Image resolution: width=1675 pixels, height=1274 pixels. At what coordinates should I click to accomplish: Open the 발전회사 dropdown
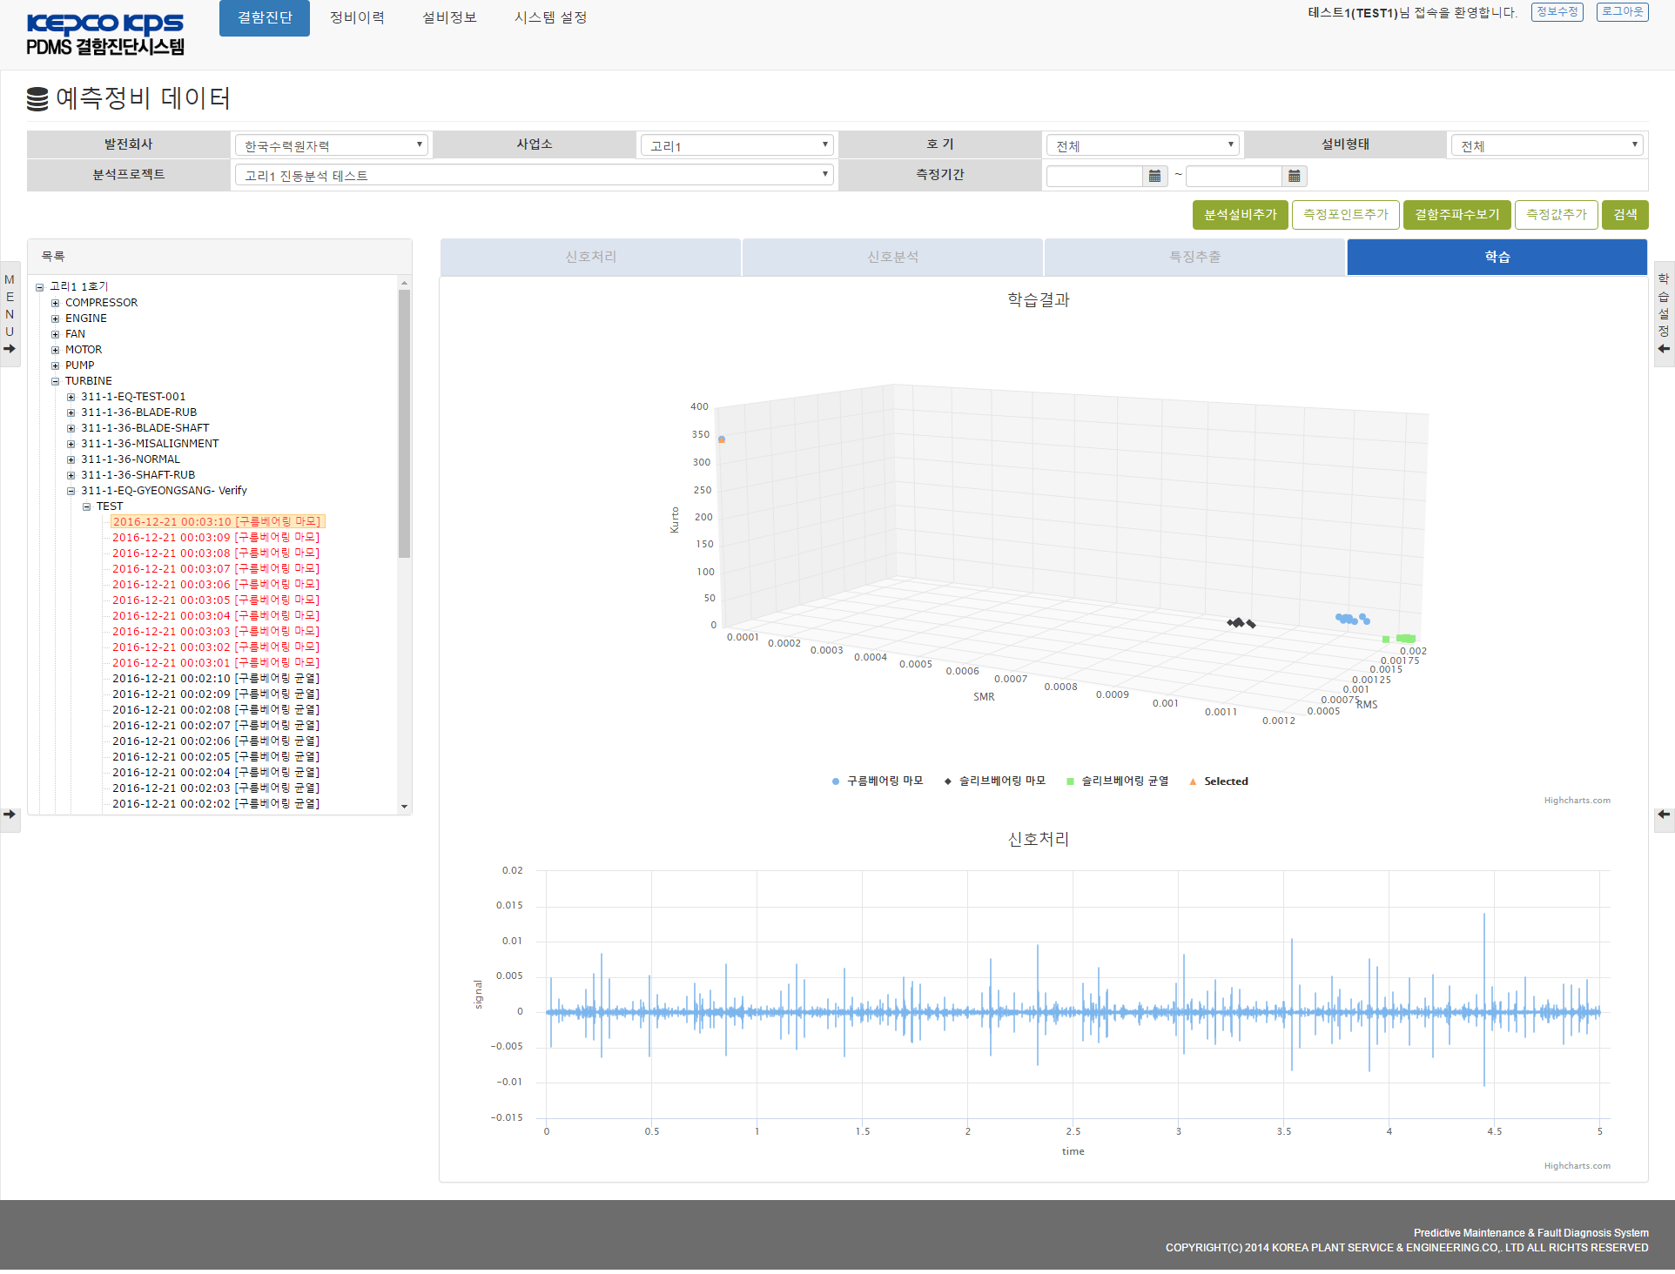click(332, 145)
